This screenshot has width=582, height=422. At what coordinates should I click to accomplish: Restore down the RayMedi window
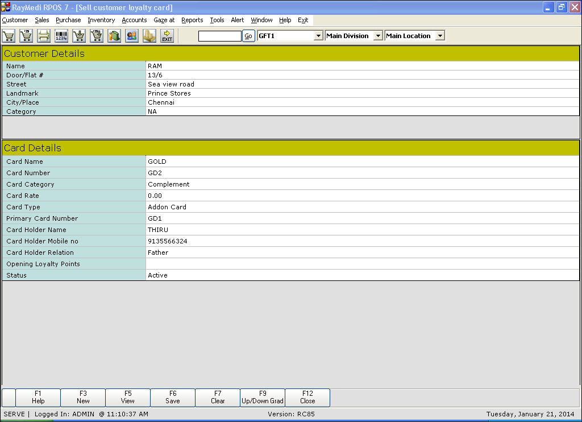tap(561, 7)
